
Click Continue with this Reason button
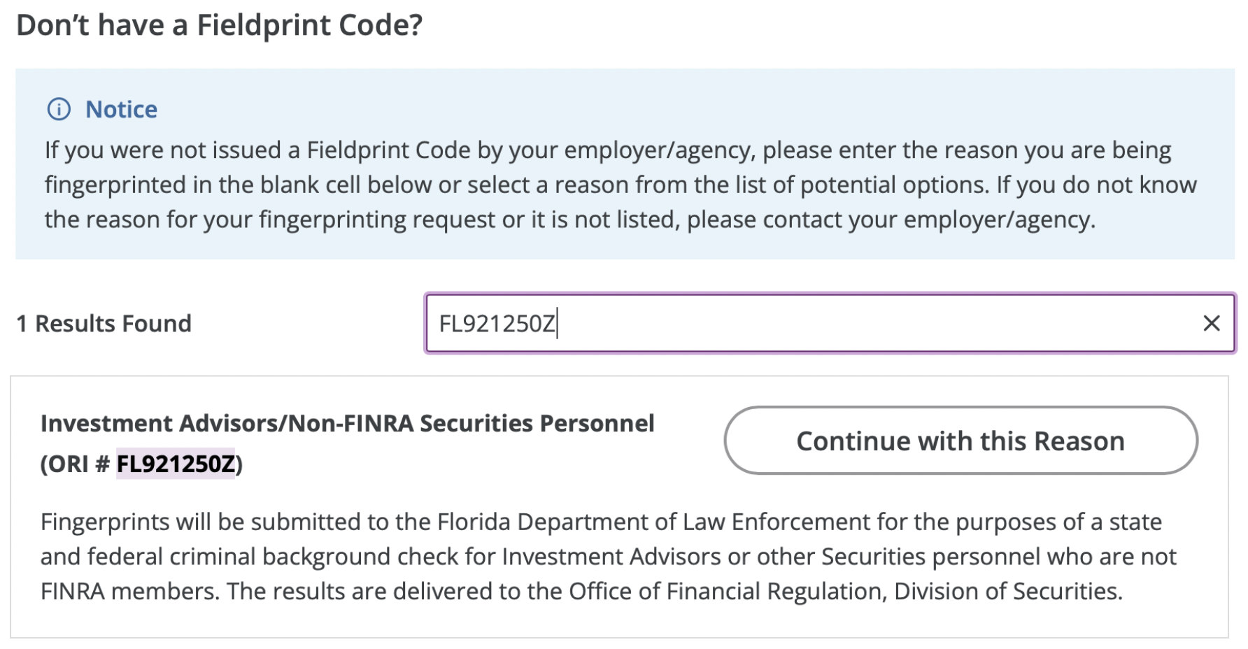(x=960, y=441)
